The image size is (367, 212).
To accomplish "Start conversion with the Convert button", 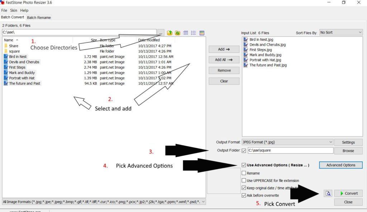I will (348, 193).
